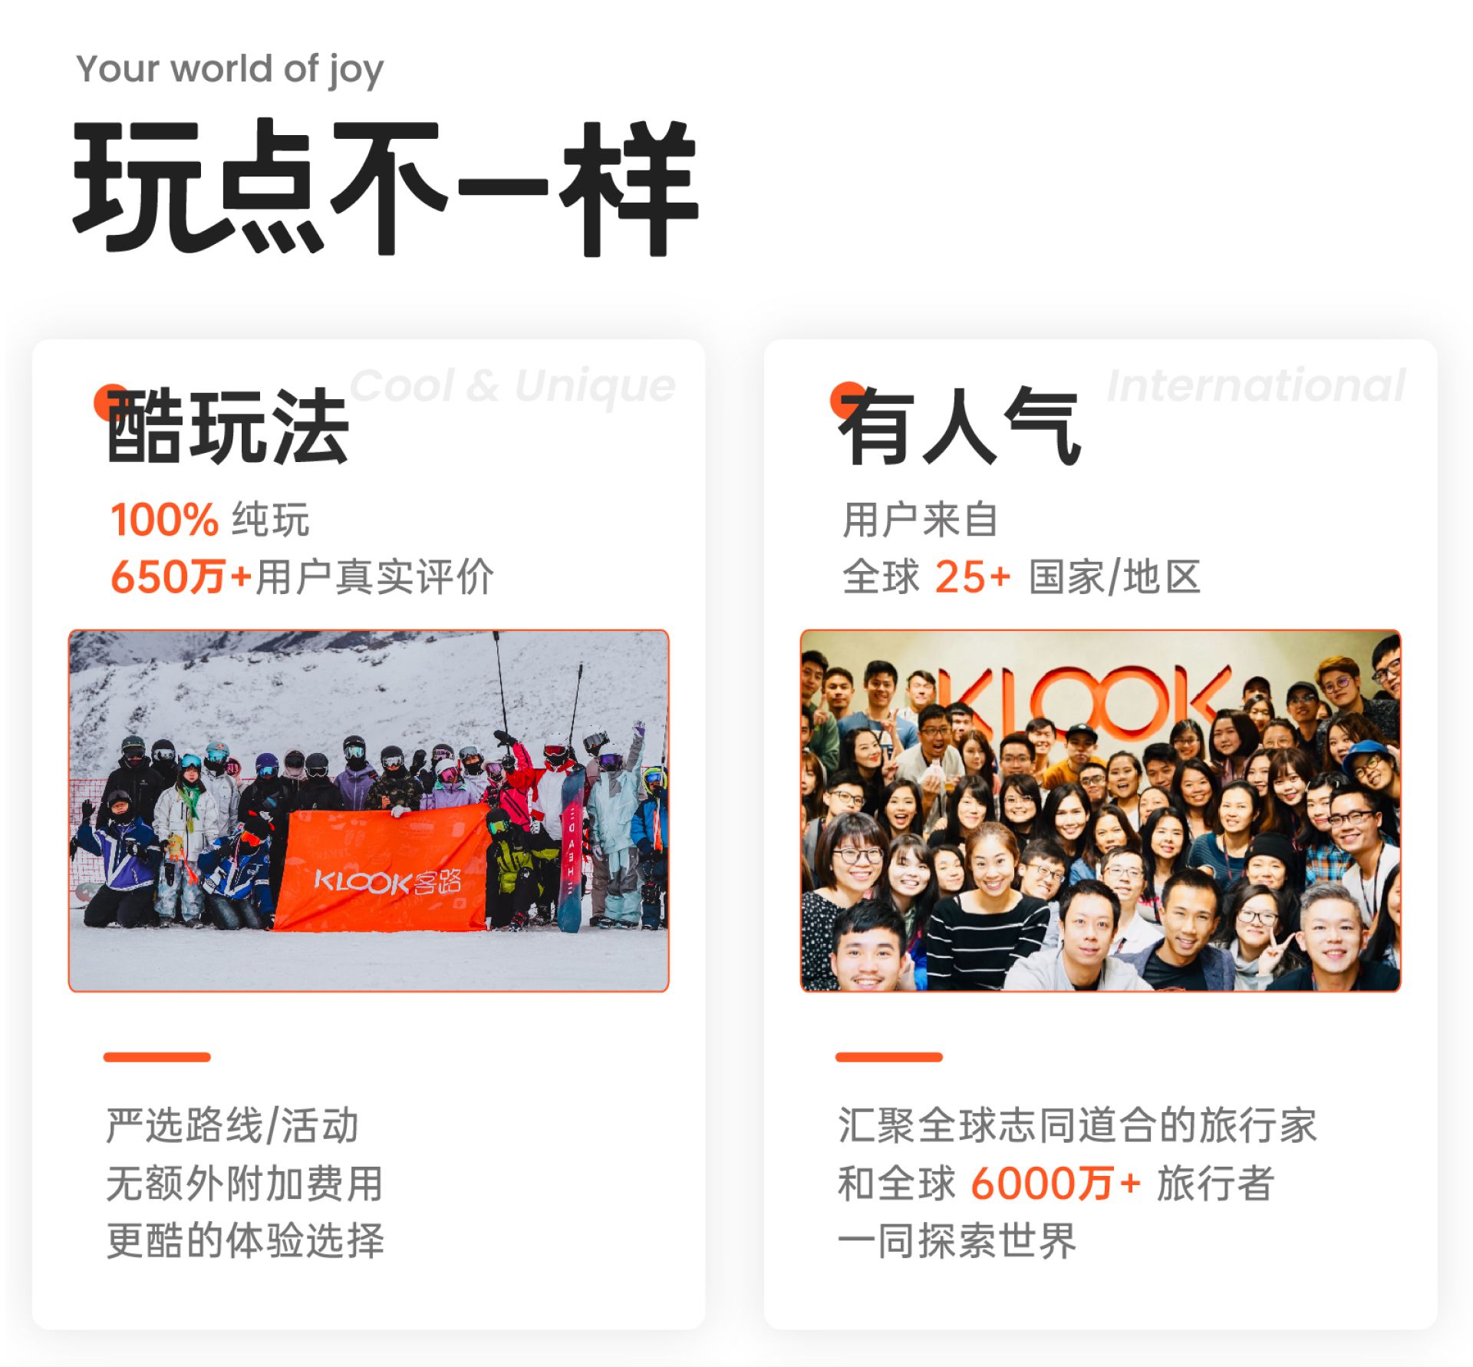This screenshot has width=1473, height=1367.
Task: Click the orange divider bar in right card
Action: (x=889, y=1057)
